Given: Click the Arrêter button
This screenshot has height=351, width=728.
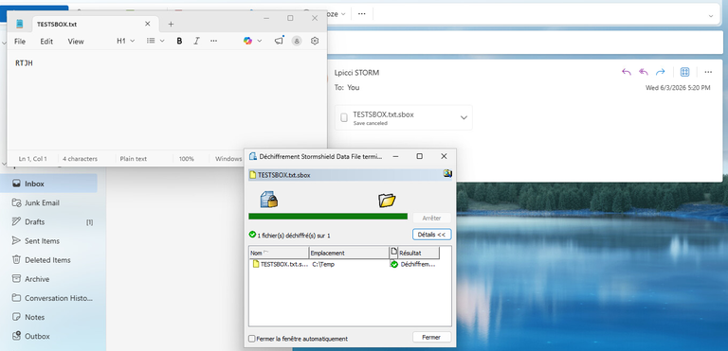Looking at the screenshot, I should 431,218.
